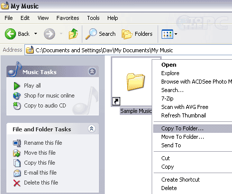
Task: Collapse the Music Tasks panel
Action: point(92,72)
